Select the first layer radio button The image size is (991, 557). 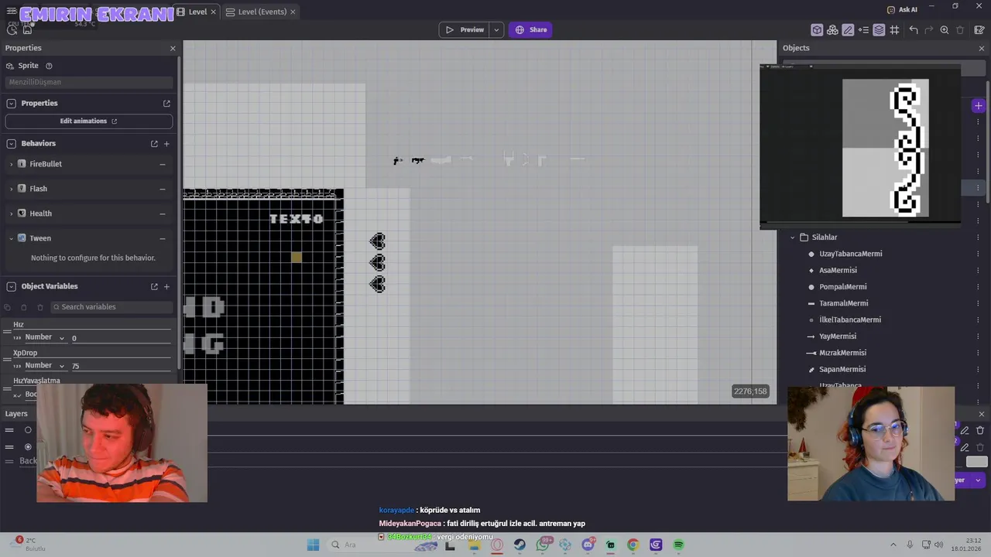[28, 430]
